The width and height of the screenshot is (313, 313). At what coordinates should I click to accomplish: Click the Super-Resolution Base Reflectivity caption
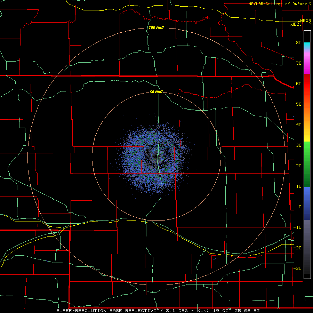[x=158, y=311]
